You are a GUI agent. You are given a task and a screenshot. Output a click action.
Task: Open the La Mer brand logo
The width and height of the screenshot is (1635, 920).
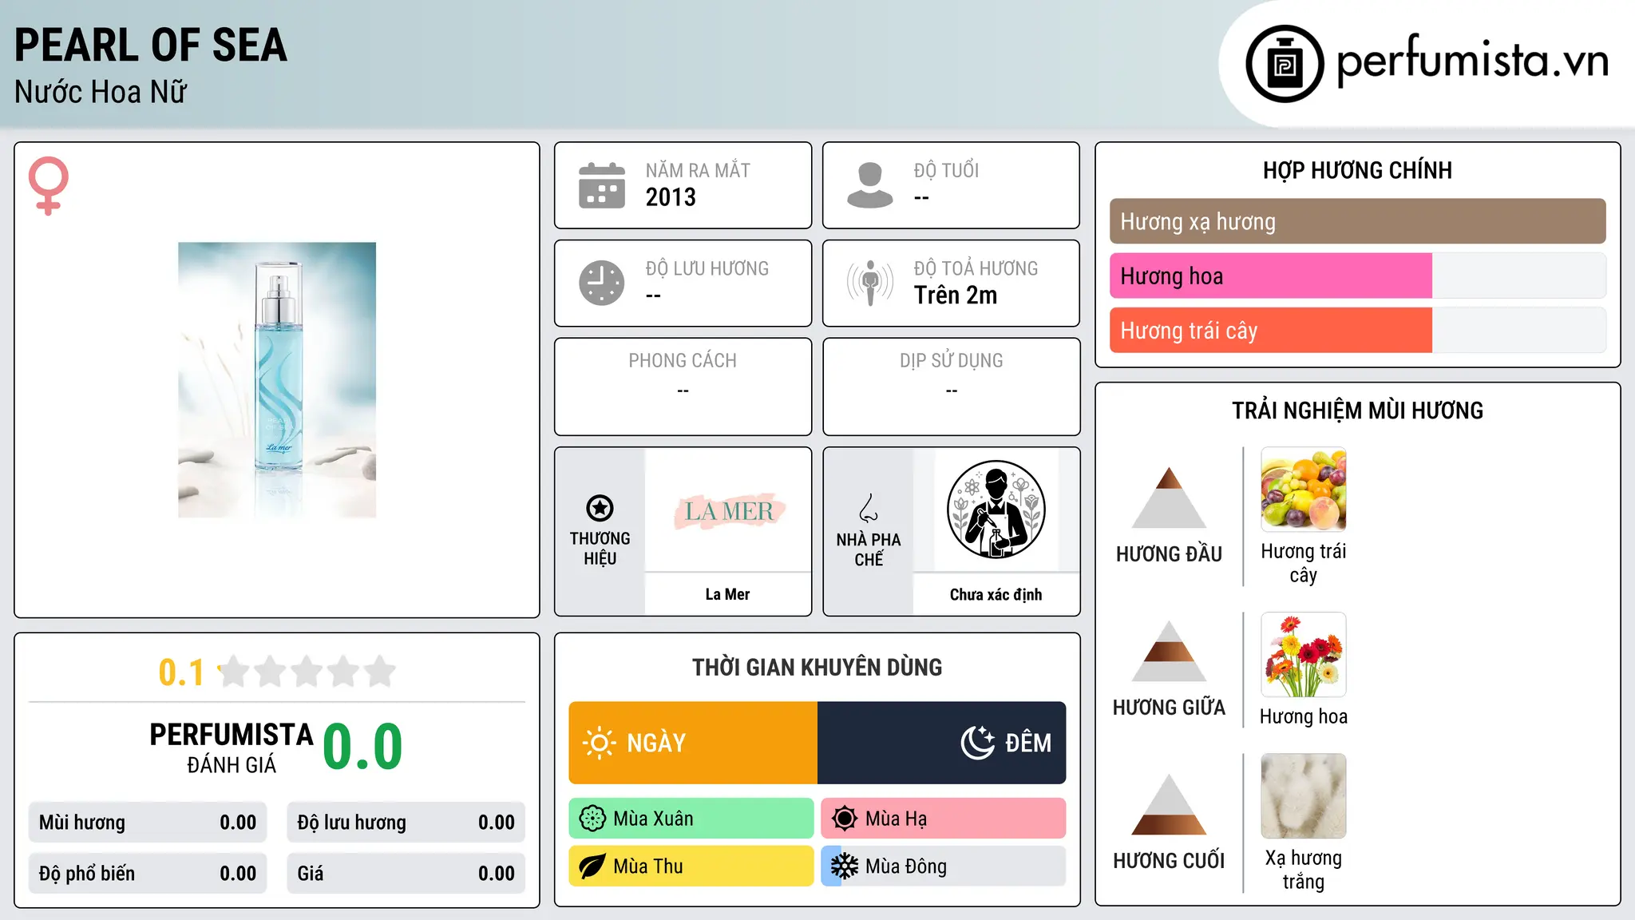click(x=728, y=510)
